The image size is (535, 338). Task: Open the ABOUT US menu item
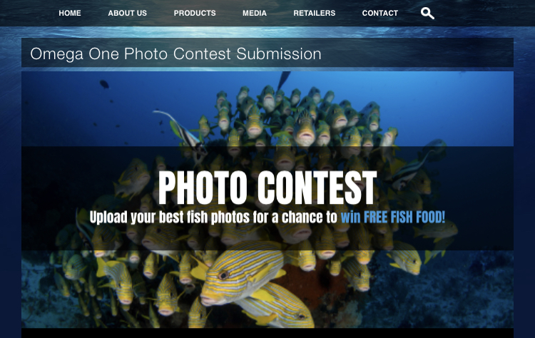tap(127, 14)
